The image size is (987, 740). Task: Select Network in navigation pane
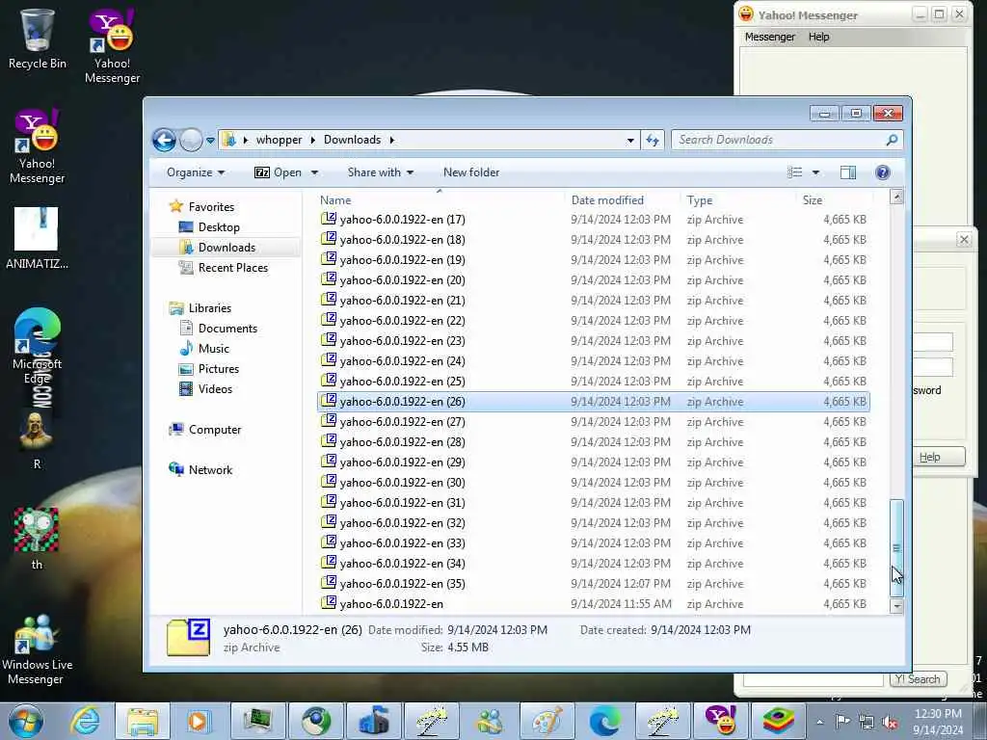click(210, 470)
